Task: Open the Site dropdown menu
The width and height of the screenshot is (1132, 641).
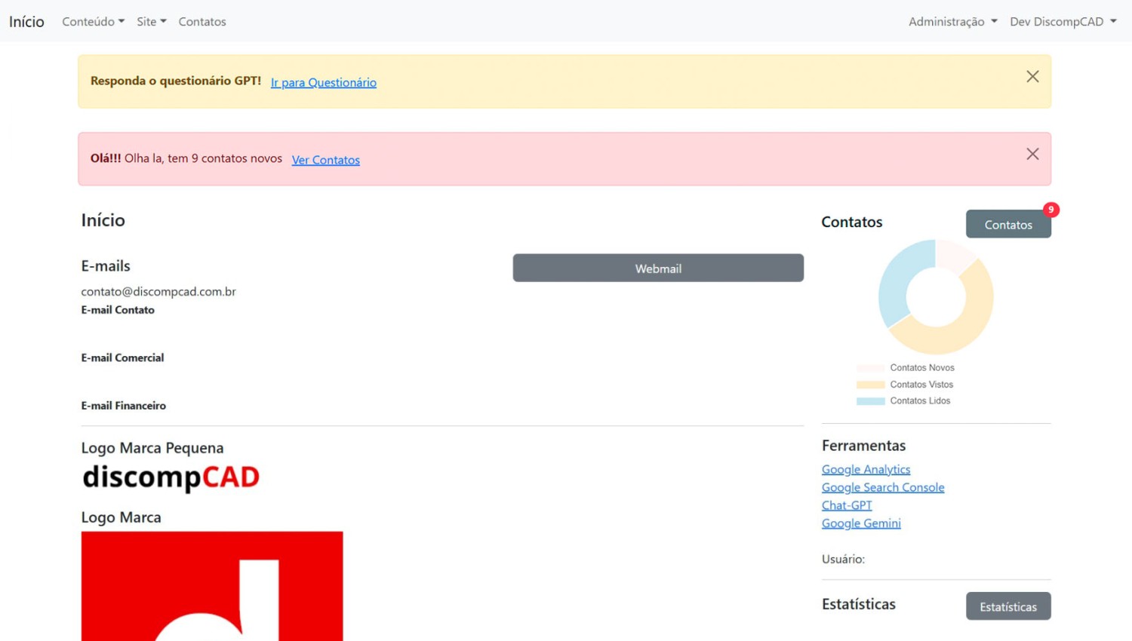Action: (151, 22)
